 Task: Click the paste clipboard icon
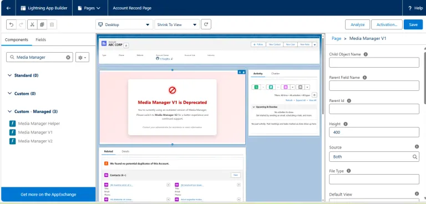point(52,25)
